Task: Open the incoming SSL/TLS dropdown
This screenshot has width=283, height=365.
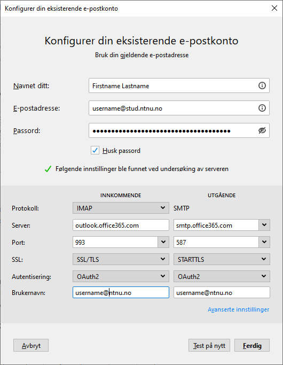Action: pyautogui.click(x=121, y=259)
